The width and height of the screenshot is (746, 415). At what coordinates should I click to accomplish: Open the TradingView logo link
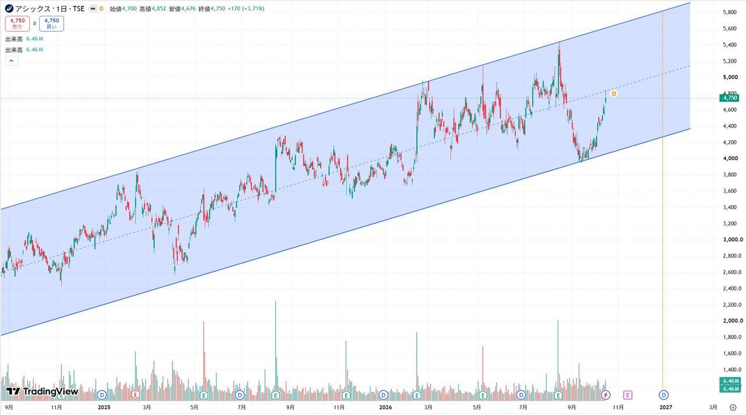[x=42, y=392]
